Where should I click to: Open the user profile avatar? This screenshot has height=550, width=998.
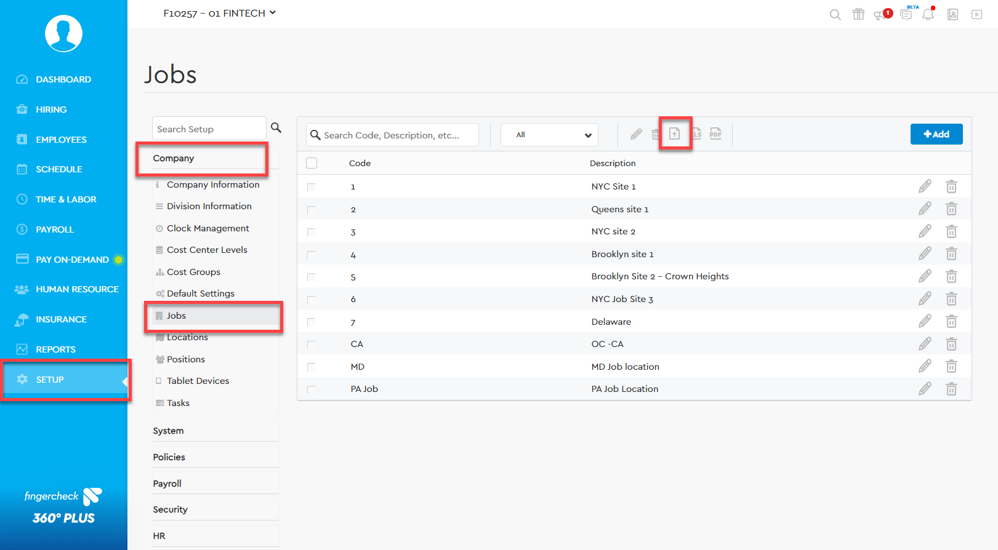[63, 33]
